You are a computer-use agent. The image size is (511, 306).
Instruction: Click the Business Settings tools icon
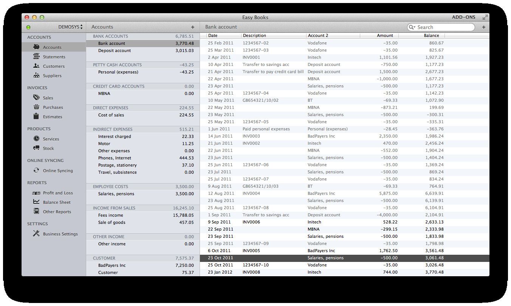point(36,234)
